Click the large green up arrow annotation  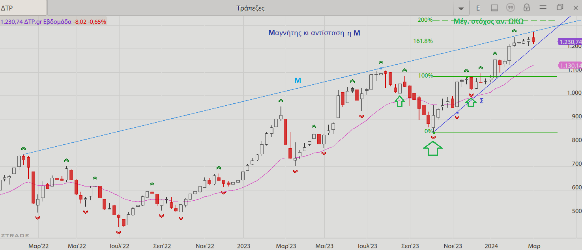point(433,149)
